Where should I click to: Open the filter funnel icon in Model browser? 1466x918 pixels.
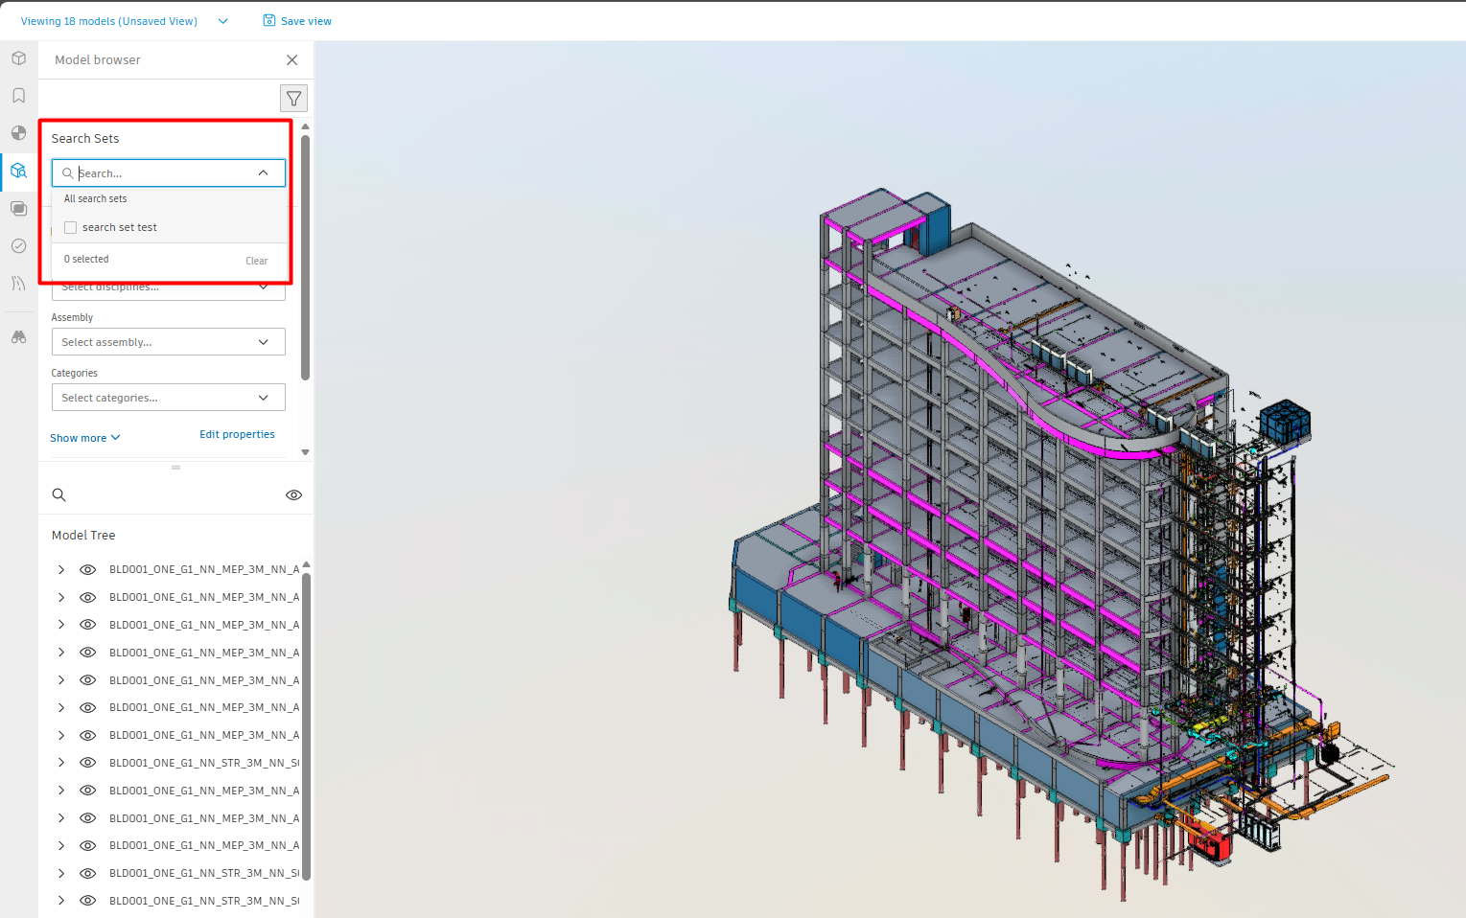(x=293, y=99)
